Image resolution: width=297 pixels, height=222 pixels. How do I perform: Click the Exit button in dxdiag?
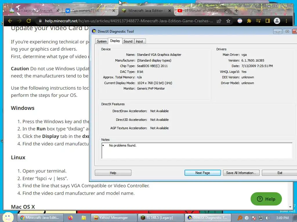click(280, 173)
